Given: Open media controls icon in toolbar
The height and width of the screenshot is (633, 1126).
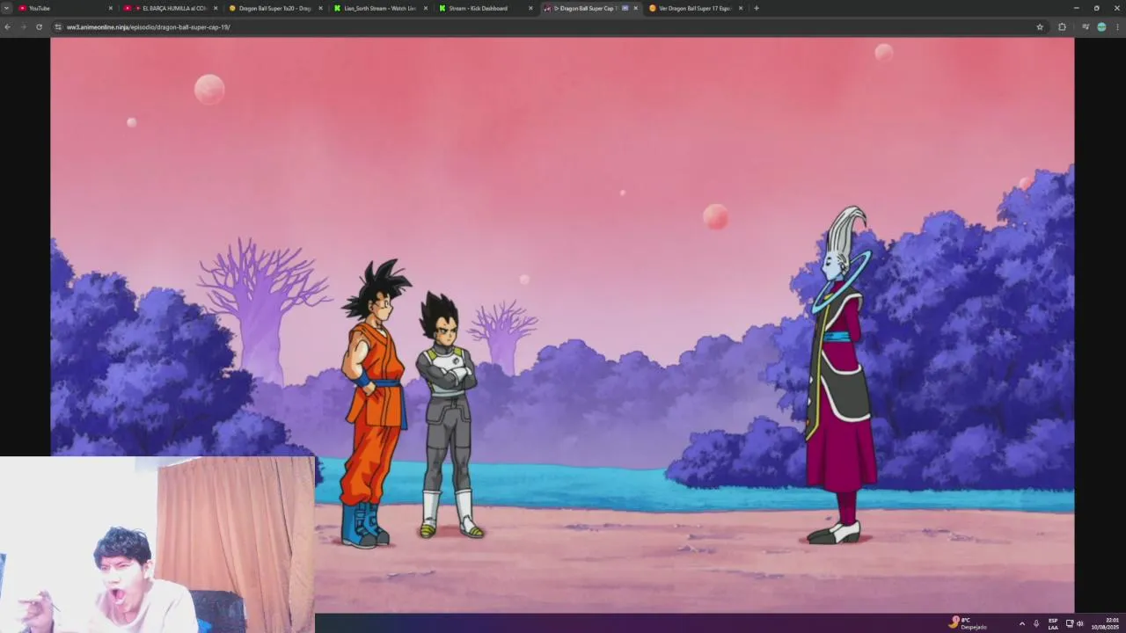Looking at the screenshot, I should pos(1086,26).
